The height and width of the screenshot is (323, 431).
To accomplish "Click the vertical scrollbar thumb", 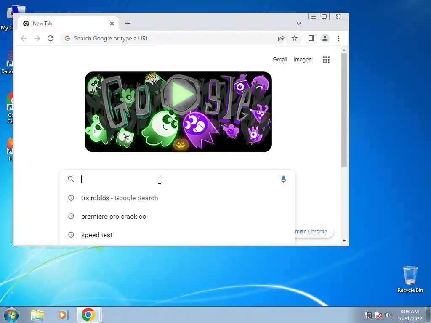I will 344,111.
